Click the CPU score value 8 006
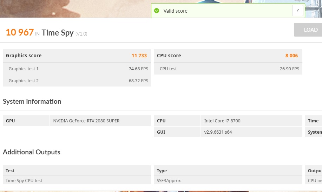The height and width of the screenshot is (192, 322). coord(291,56)
